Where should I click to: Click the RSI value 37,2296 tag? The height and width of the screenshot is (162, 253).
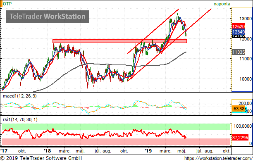(x=240, y=138)
